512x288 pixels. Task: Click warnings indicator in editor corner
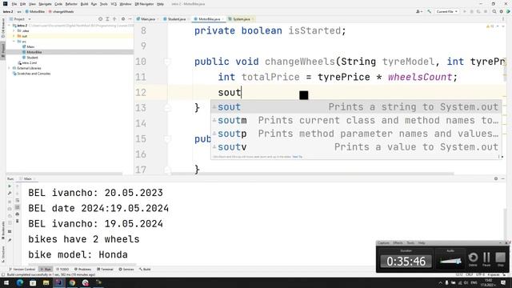coord(490,26)
